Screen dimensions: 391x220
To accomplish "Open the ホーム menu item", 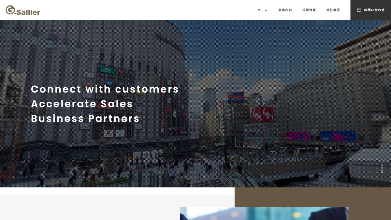I will 263,10.
